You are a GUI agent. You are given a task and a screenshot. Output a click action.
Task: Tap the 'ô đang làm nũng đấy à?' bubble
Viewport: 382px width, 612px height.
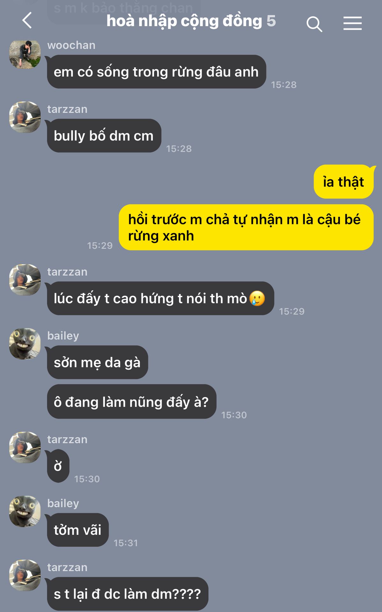click(131, 402)
